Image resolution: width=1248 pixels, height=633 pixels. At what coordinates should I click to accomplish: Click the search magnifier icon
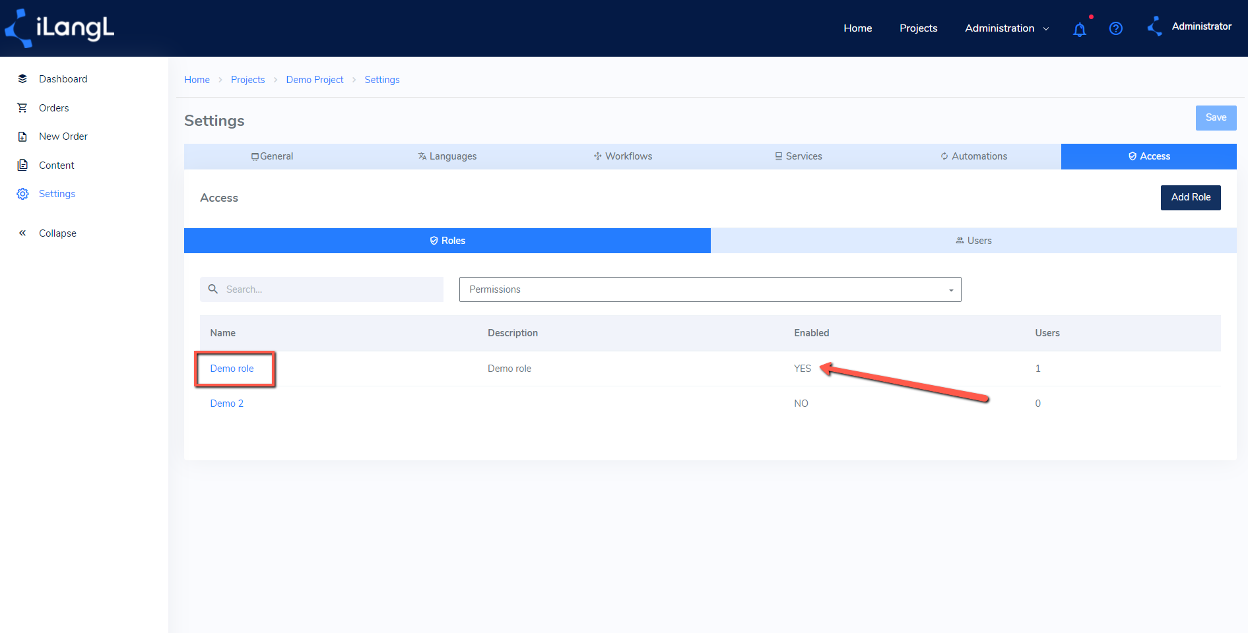213,289
